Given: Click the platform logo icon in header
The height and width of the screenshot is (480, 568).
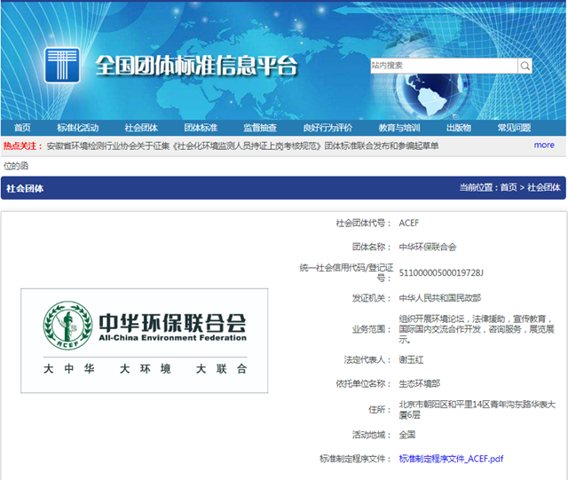Looking at the screenshot, I should tap(62, 66).
